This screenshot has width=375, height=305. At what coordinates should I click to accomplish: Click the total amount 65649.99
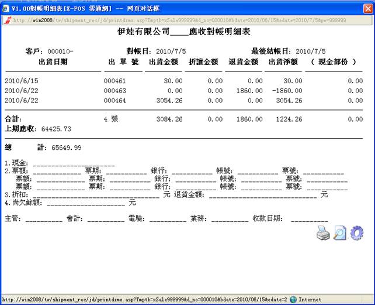[x=66, y=148]
